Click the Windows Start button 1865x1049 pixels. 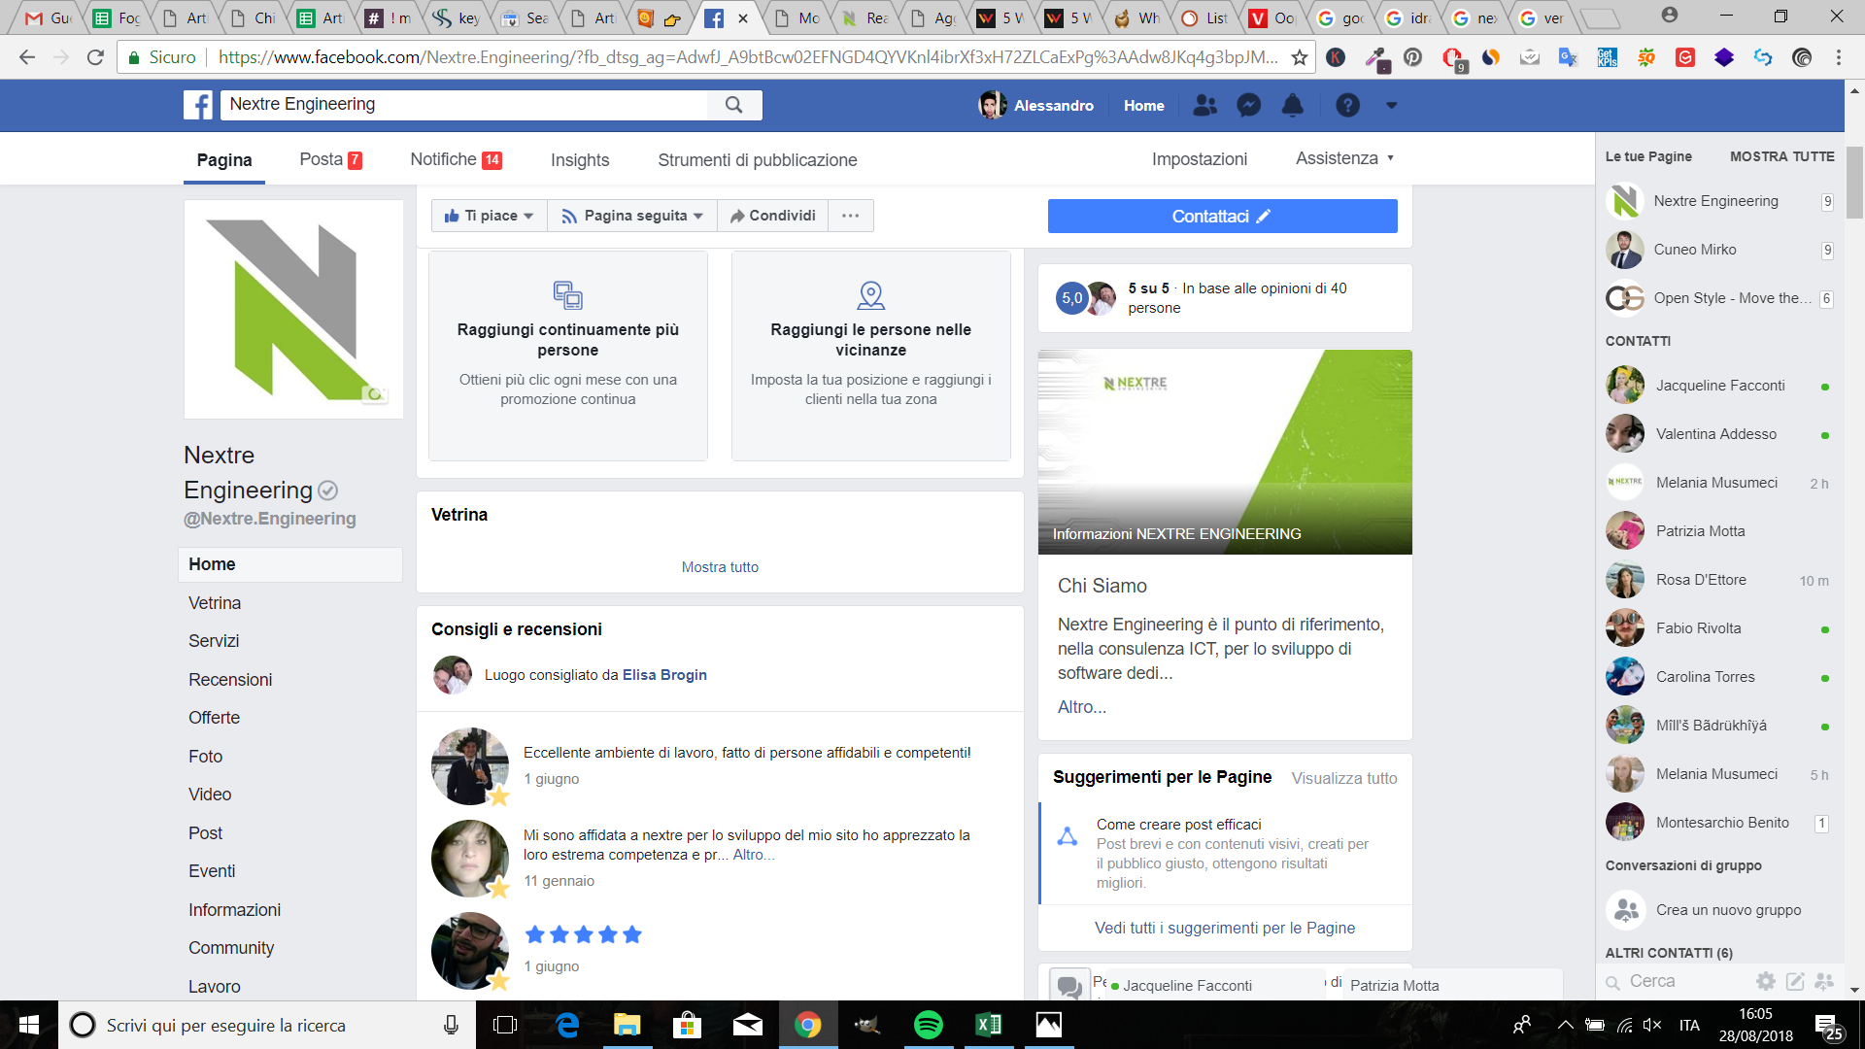[29, 1025]
